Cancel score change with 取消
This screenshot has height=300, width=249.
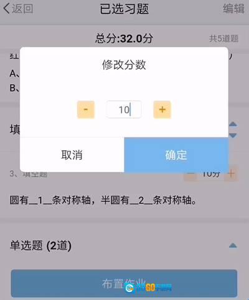72,155
